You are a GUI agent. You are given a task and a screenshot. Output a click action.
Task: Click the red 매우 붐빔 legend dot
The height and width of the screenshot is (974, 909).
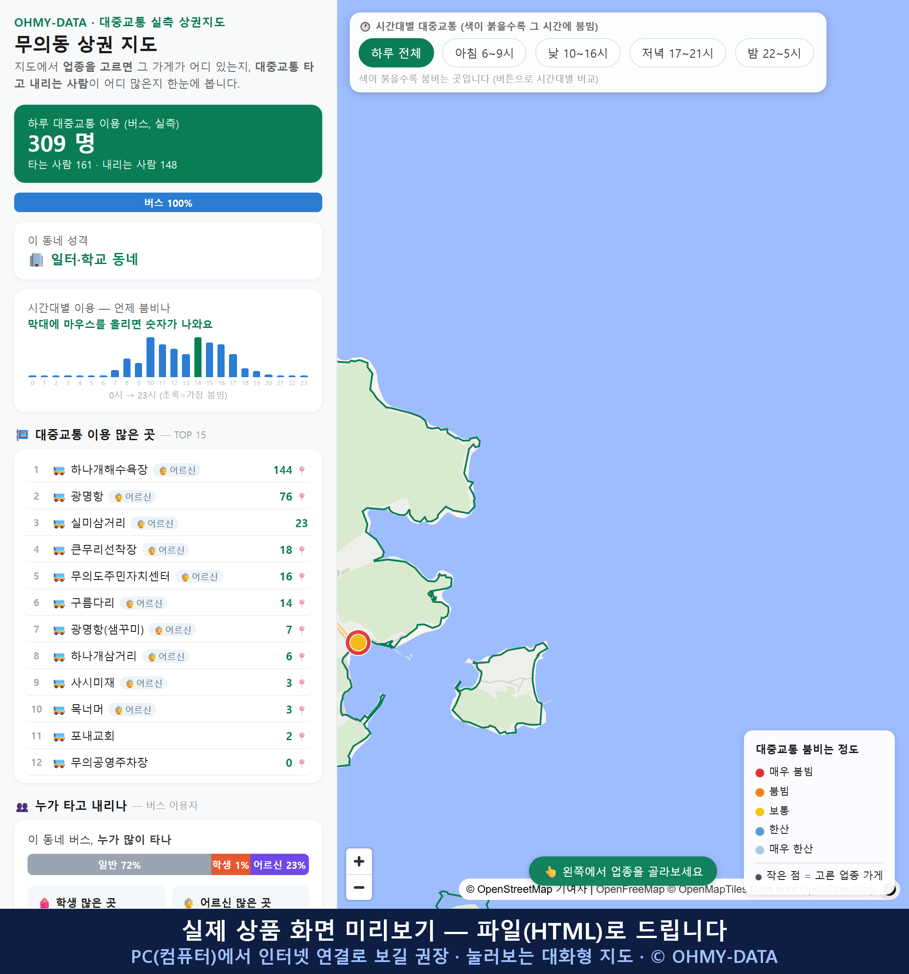point(759,773)
